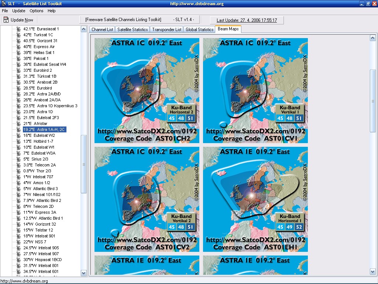This screenshot has width=378, height=284.
Task: Click the dish icon beside Express 3A
Action: pyautogui.click(x=18, y=212)
